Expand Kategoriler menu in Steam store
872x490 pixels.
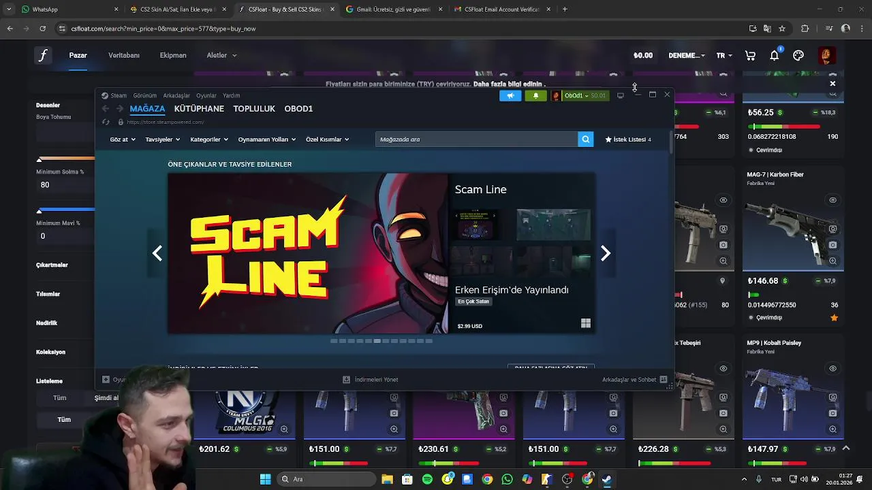click(x=209, y=140)
